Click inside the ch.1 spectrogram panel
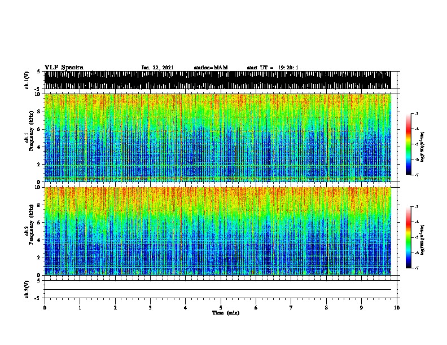 [x=218, y=138]
